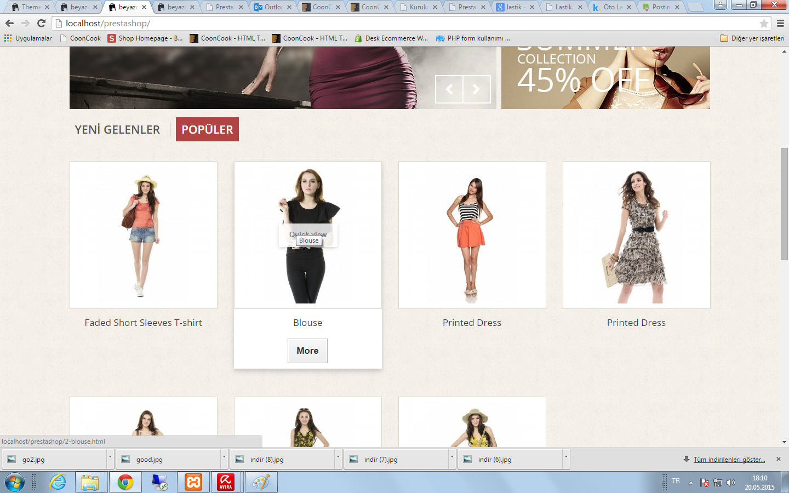Click the floral Printed Dress product image
The image size is (789, 493).
(x=637, y=235)
